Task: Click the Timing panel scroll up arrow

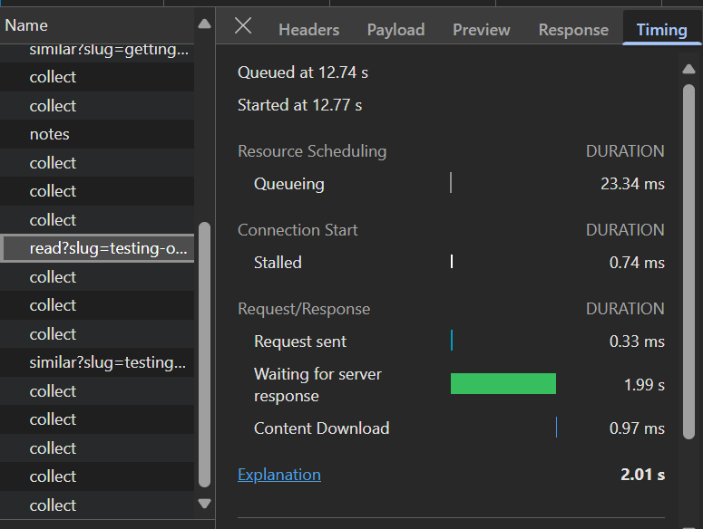Action: 688,69
